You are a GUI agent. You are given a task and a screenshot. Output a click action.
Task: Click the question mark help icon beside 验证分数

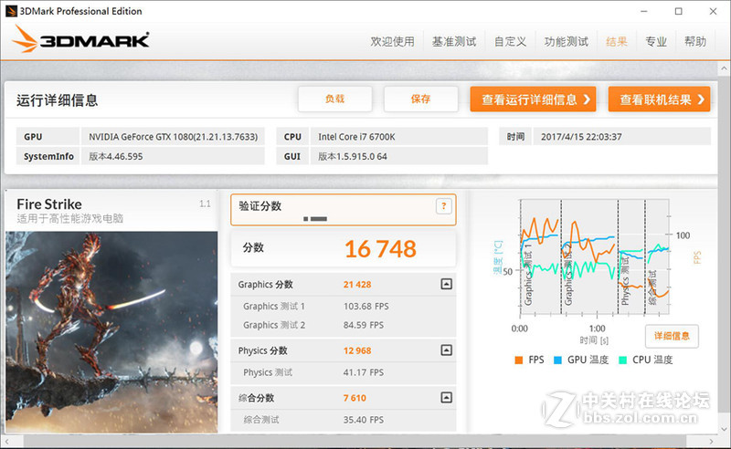coord(444,206)
